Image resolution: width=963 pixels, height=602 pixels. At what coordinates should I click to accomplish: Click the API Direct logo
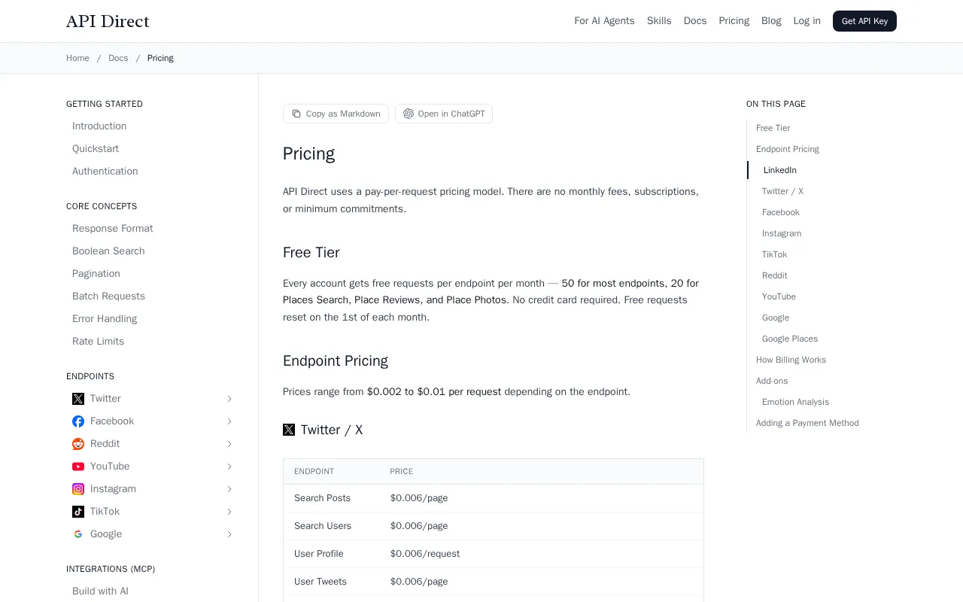108,21
